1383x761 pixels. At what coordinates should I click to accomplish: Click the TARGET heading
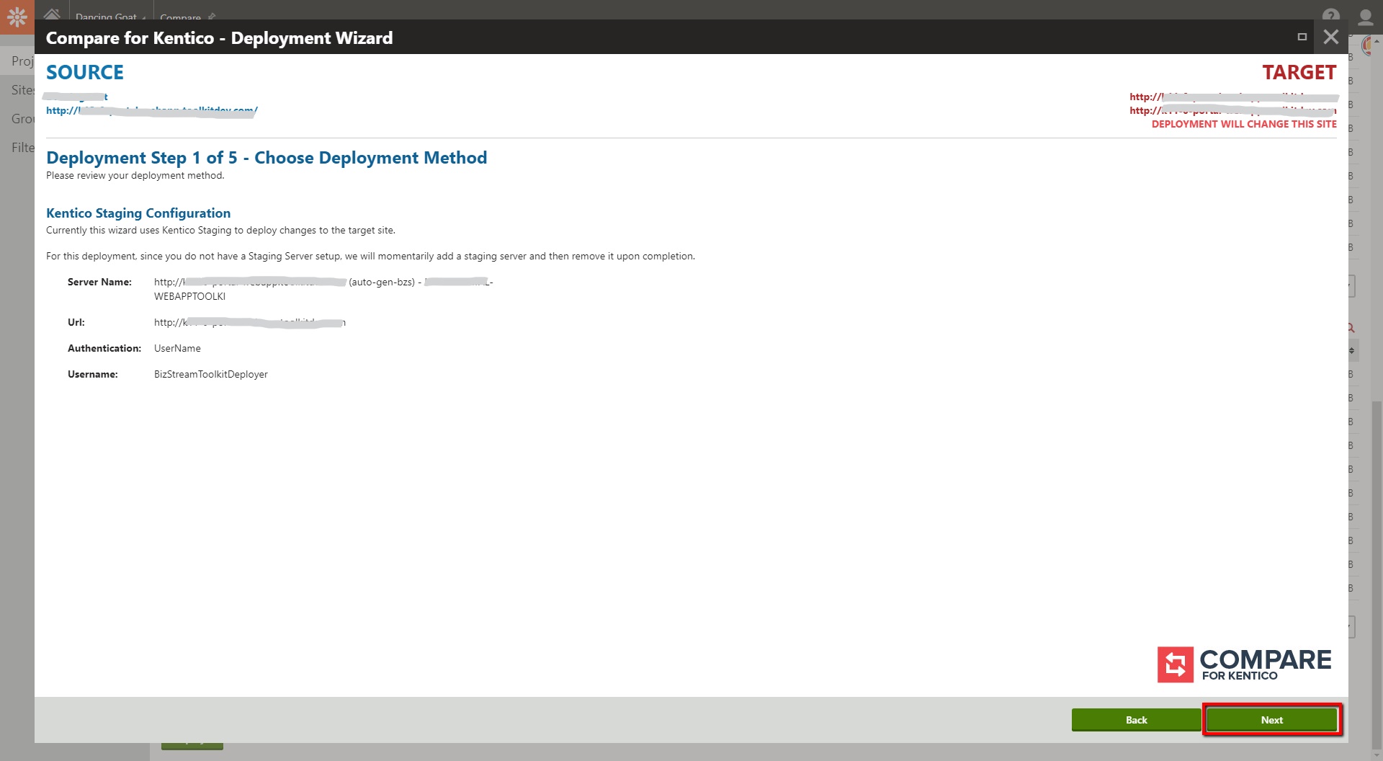point(1299,72)
